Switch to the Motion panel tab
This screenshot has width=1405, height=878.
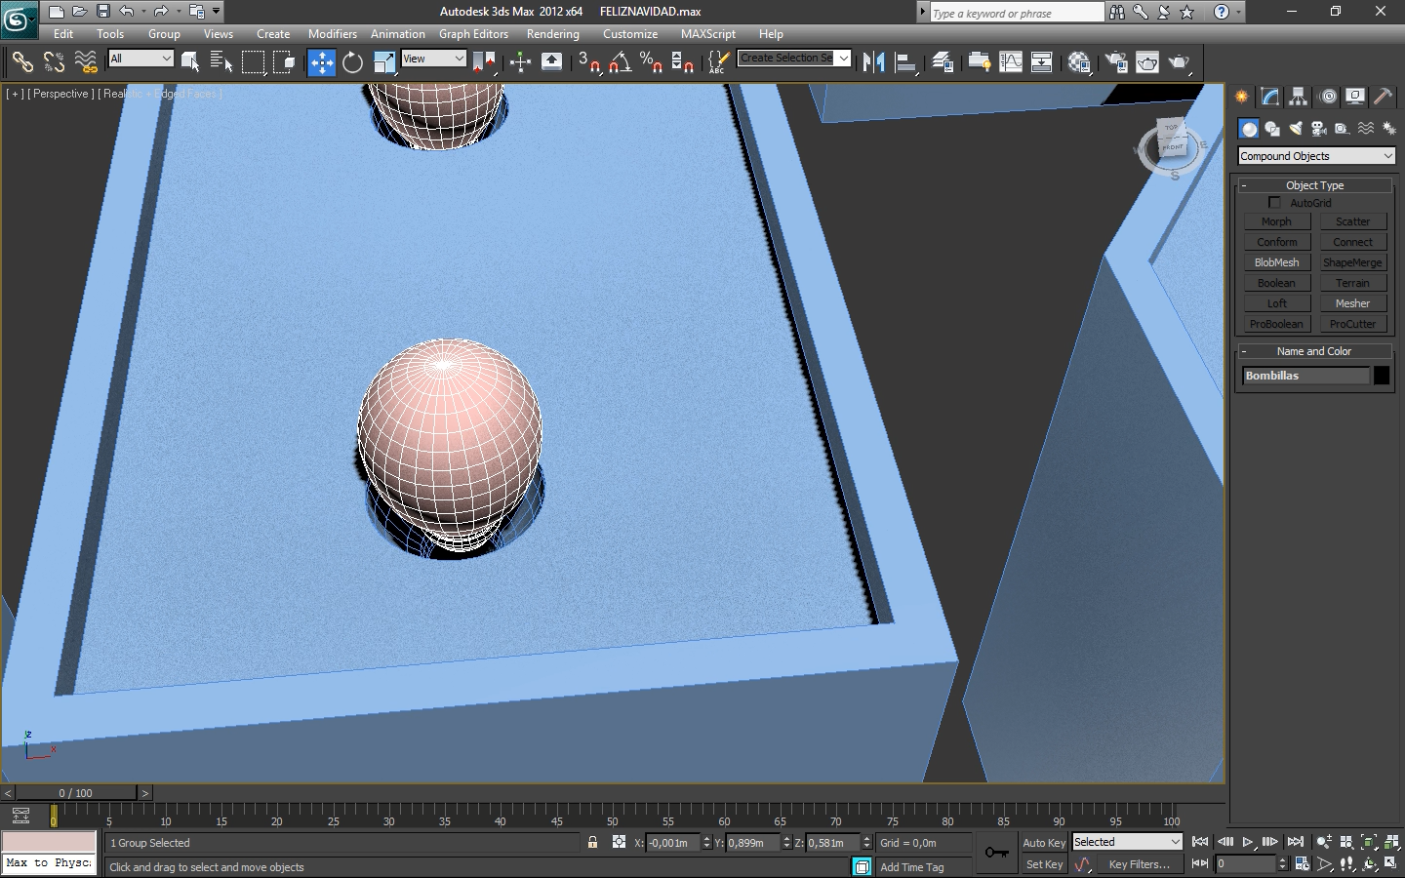(x=1328, y=97)
